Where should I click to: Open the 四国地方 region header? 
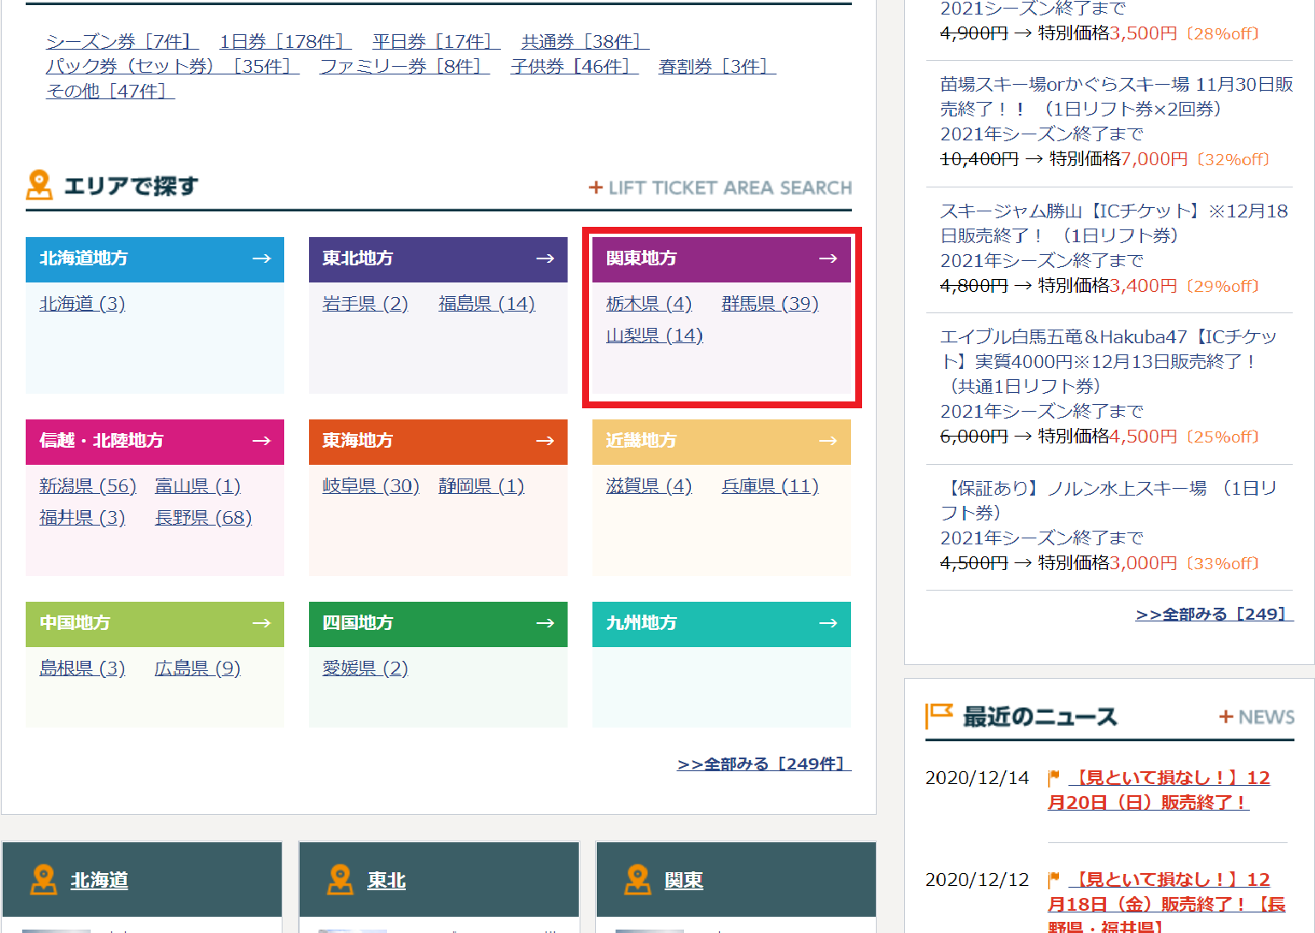click(358, 623)
